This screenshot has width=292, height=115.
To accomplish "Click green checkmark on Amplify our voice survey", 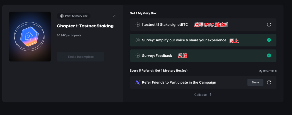I will tap(269, 40).
